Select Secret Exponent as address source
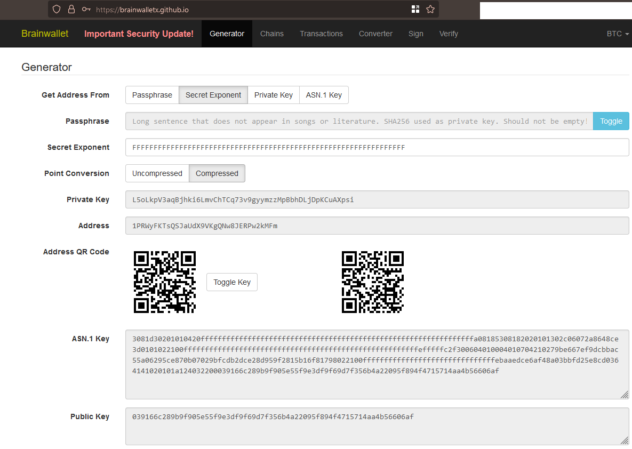This screenshot has width=632, height=449. coord(213,95)
